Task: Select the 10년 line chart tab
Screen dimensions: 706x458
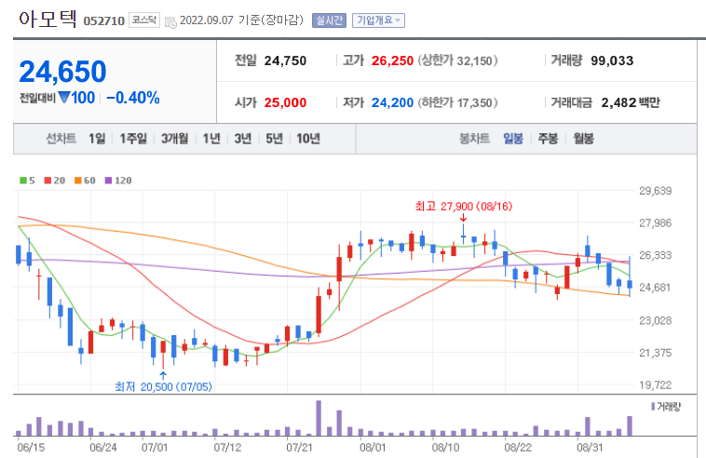Action: pos(308,139)
